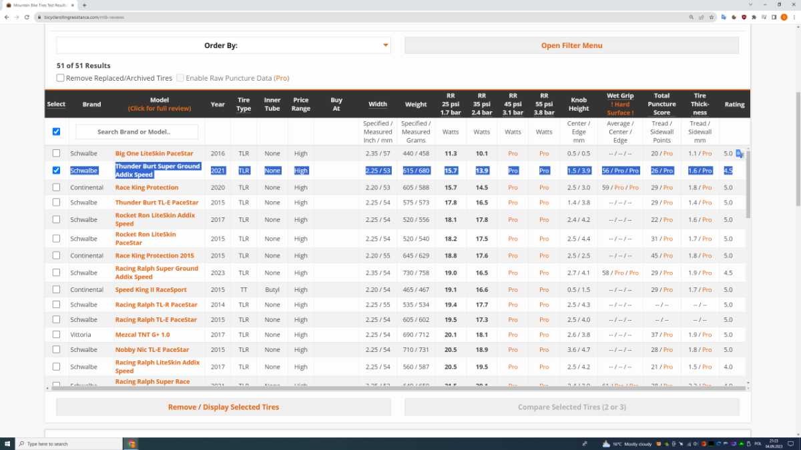Open the Extensions puzzle piece menu

click(x=754, y=17)
